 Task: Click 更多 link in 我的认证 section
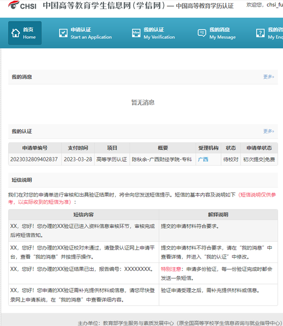click(x=269, y=131)
